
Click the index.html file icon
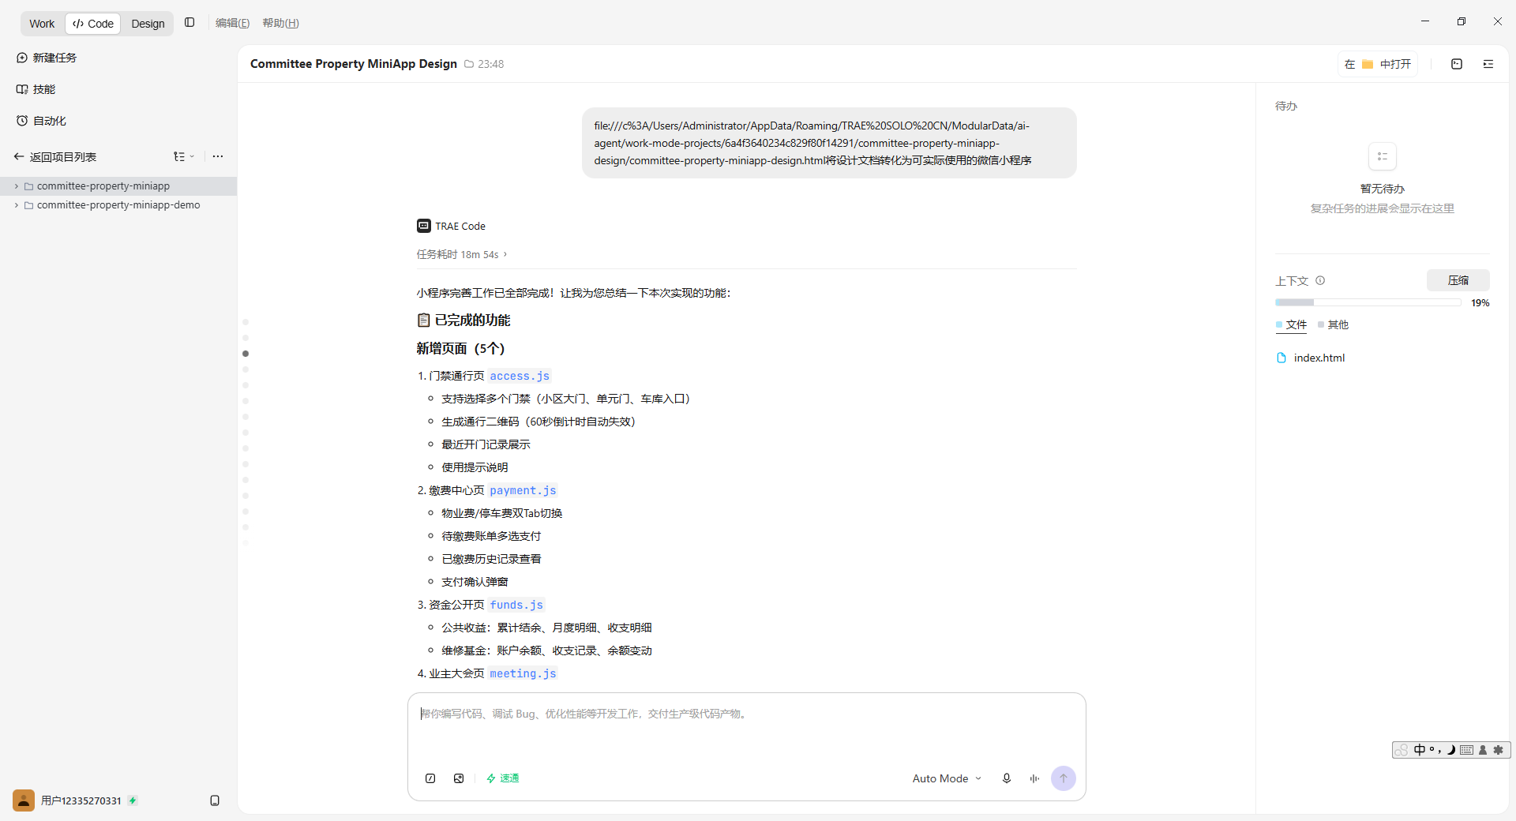(x=1281, y=358)
